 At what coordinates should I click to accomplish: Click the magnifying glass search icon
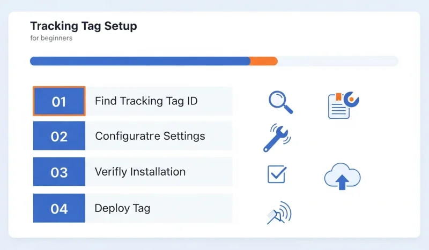pyautogui.click(x=279, y=101)
